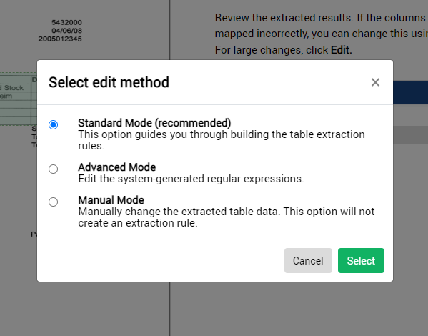Click the dark navy header bar behind dialog
The image size is (428, 336).
(x=410, y=93)
